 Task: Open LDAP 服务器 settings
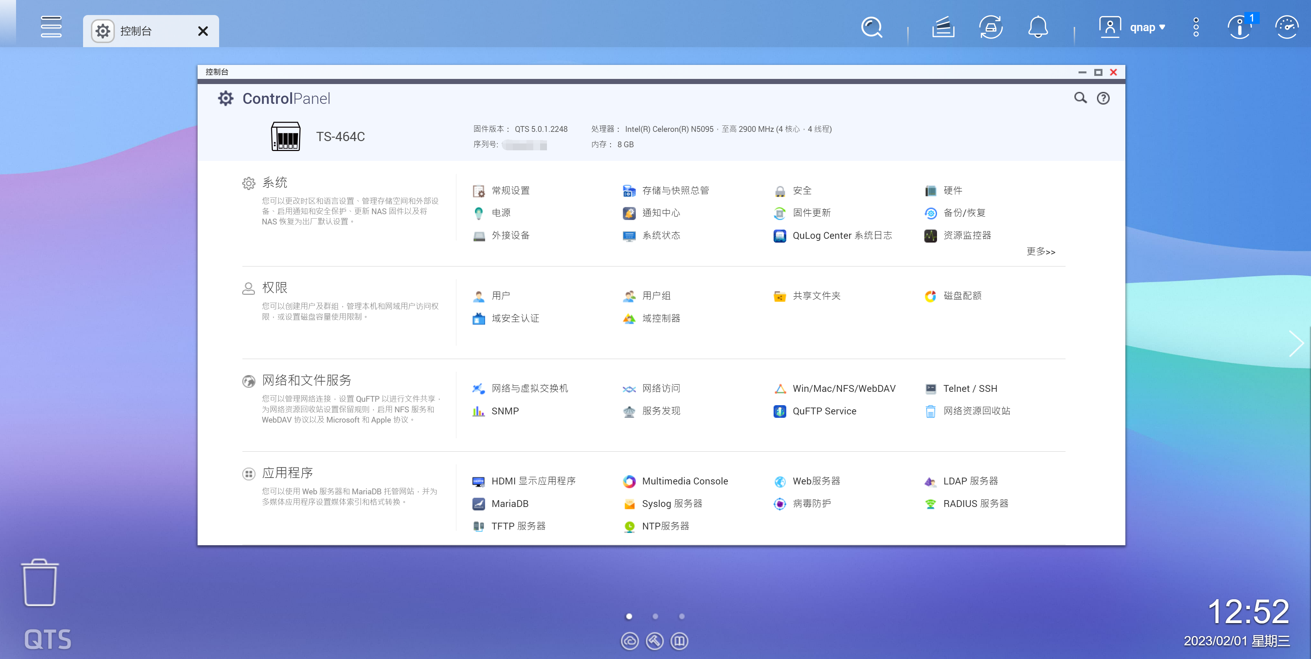tap(961, 481)
